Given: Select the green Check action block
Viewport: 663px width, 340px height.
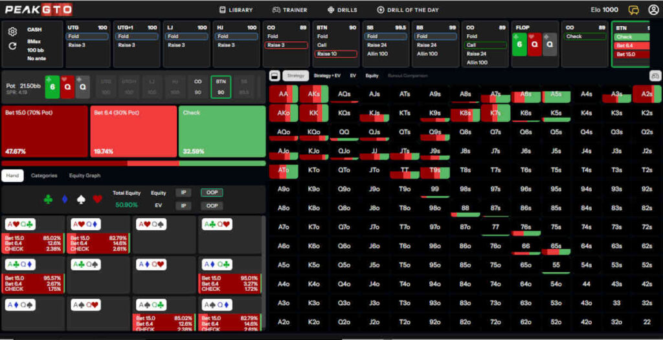Looking at the screenshot, I should coord(221,131).
